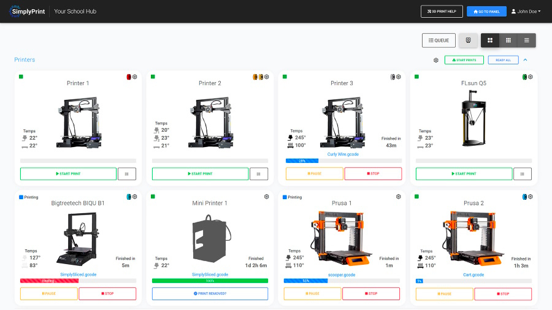Screen dimensions: 552x310
Task: Click Printer 3 gray filament spool icon
Action: click(x=393, y=77)
